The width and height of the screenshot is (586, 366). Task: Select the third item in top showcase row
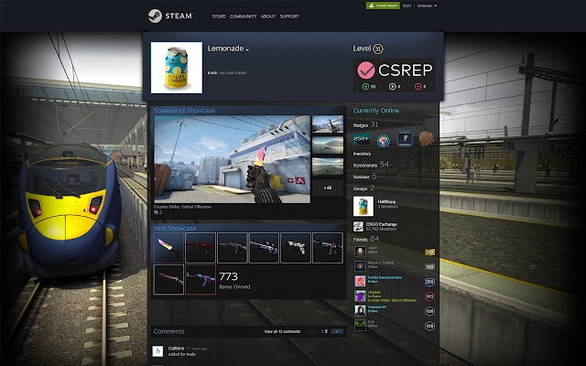(x=232, y=248)
